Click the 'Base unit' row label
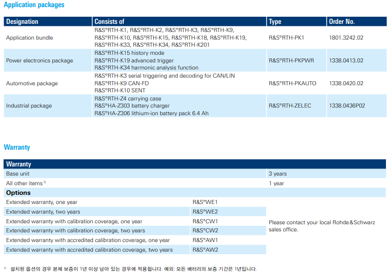Viewport: 388px width, 275px height. [18, 174]
